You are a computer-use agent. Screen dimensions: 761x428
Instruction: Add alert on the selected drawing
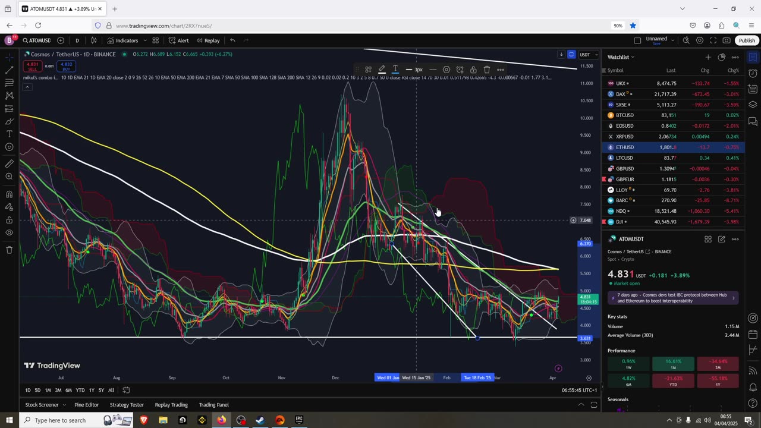click(460, 70)
